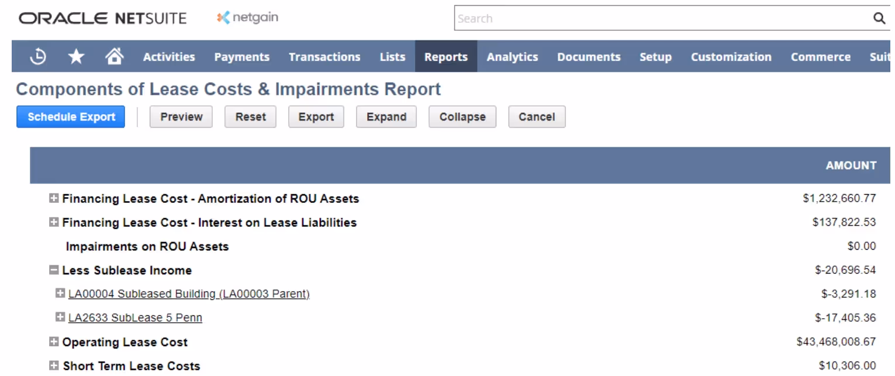
Task: Go to the dashboard using the home icon
Action: click(x=115, y=56)
